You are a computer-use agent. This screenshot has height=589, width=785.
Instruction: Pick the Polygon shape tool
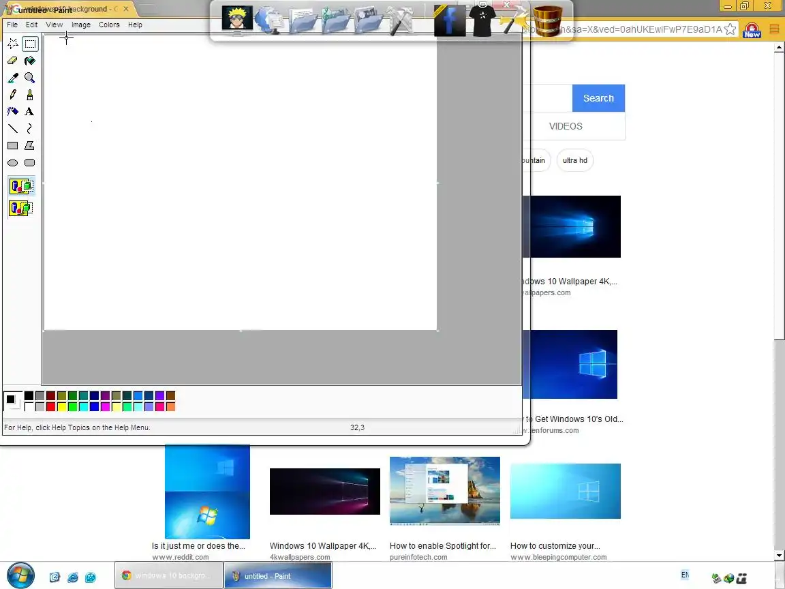[30, 146]
